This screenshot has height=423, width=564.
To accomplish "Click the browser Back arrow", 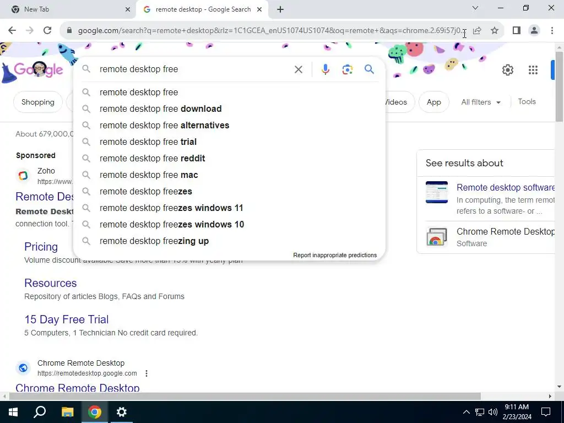I will [12, 31].
